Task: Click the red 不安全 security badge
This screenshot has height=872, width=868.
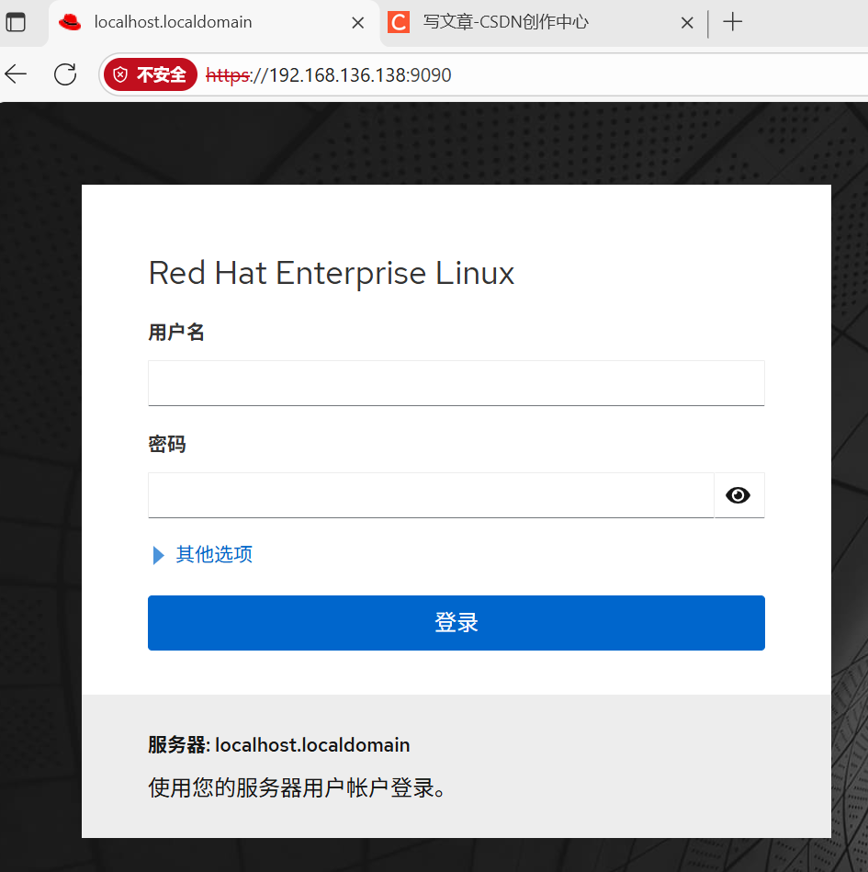Action: (x=150, y=74)
